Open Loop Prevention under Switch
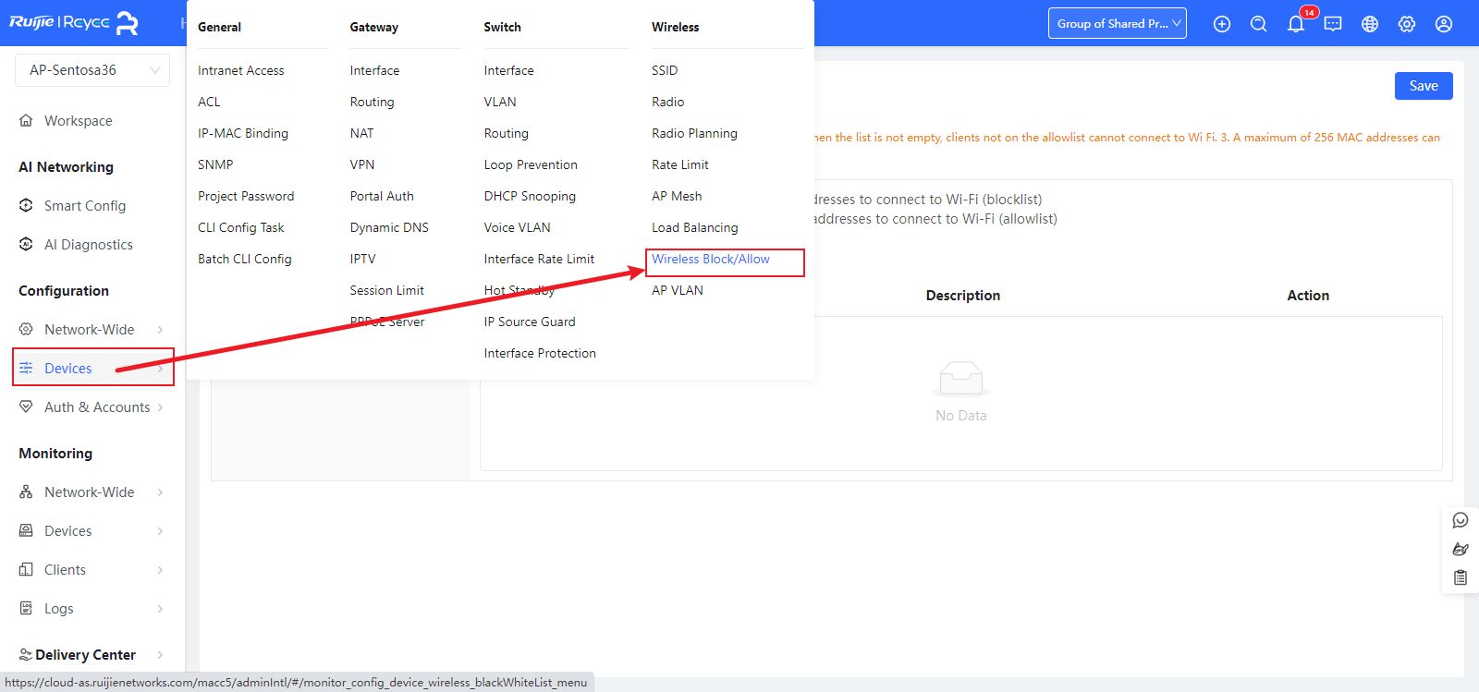The height and width of the screenshot is (692, 1479). pos(531,165)
